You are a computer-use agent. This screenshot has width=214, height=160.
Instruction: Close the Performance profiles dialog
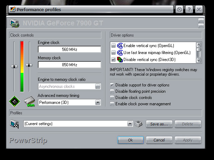point(199,9)
